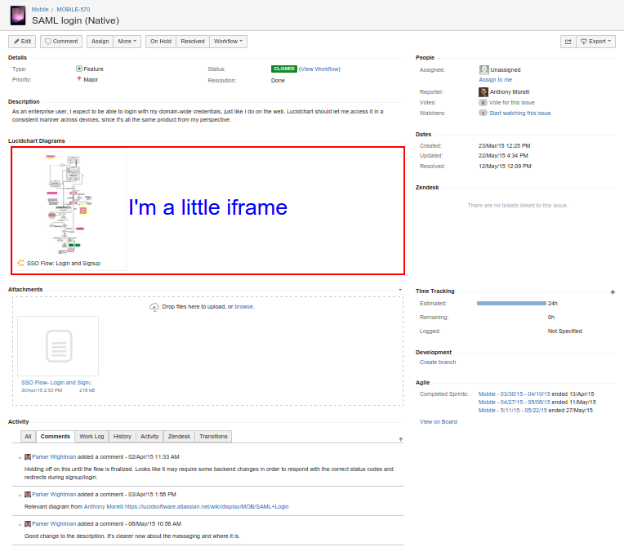Open the Zendesk activity tab
Viewport: 624px width, 547px height.
pos(179,437)
